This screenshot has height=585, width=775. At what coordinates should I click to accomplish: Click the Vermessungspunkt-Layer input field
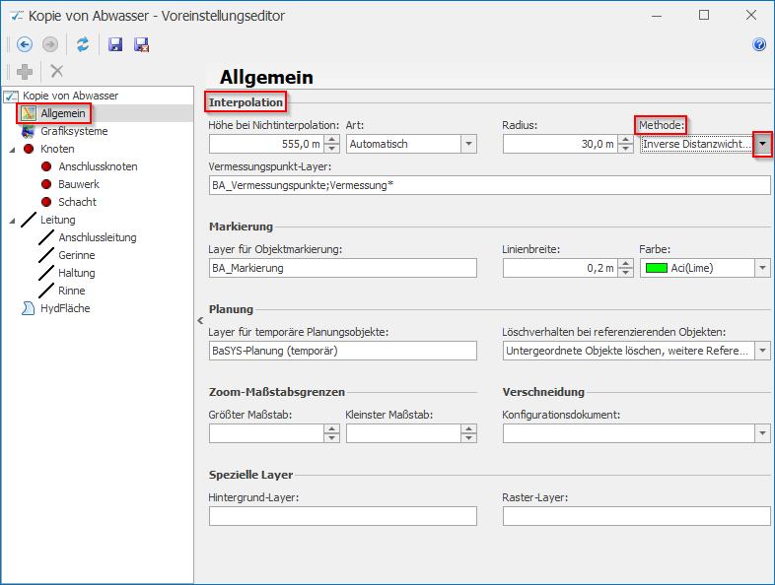point(489,185)
